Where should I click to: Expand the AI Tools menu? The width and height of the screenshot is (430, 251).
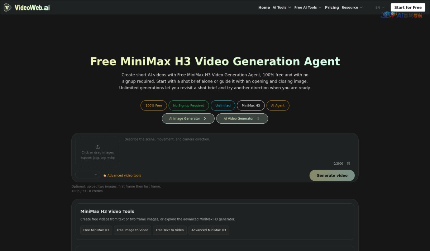click(282, 8)
